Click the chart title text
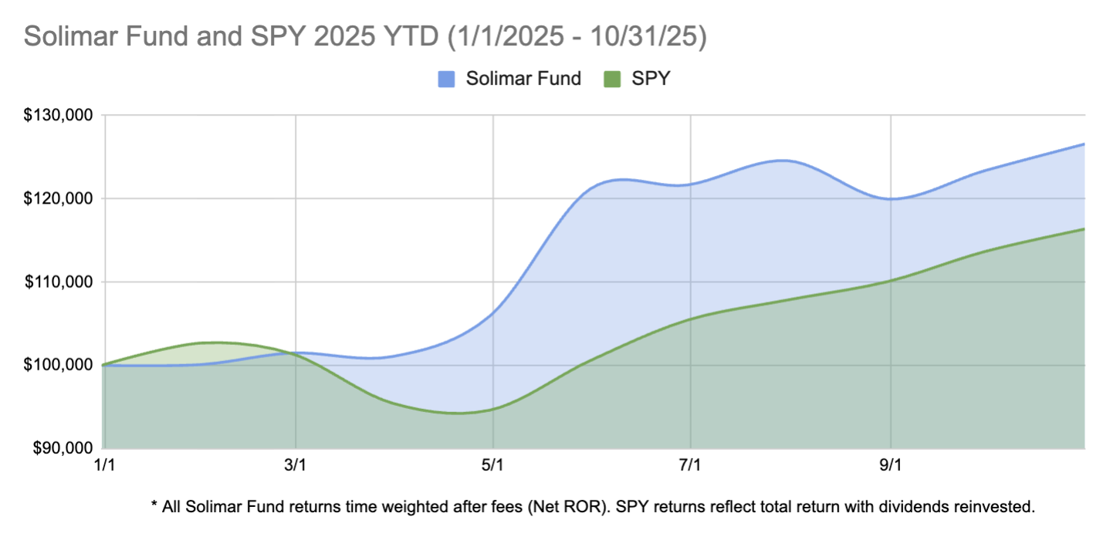This screenshot has height=537, width=1110. tap(365, 38)
